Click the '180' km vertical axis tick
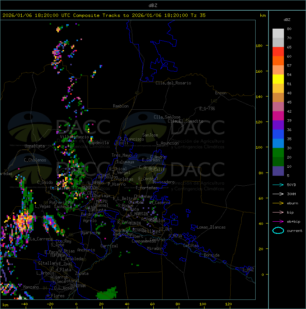 (259, 46)
